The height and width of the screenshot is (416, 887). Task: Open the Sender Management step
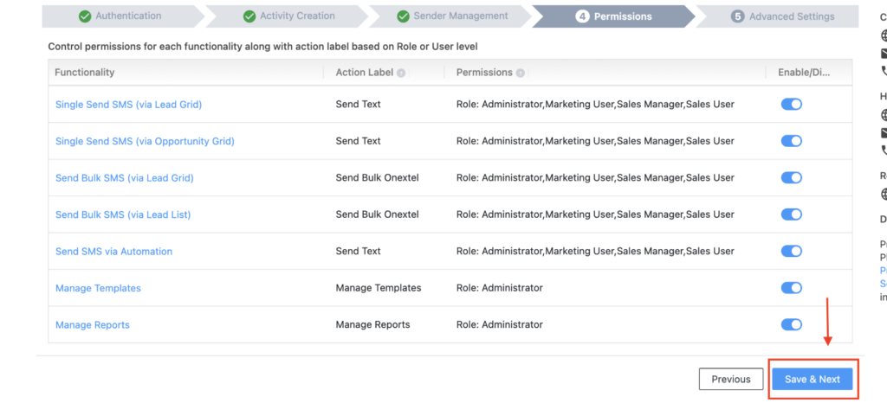pos(452,16)
